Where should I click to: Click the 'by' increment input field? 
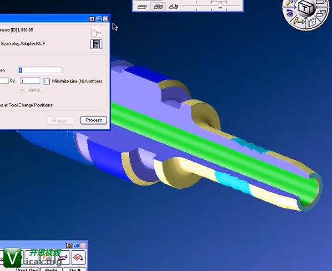coord(30,81)
